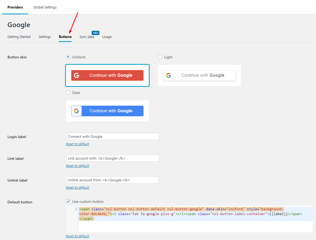This screenshot has width=316, height=240.
Task: Click the "Login label" setting label
Action: (17, 137)
